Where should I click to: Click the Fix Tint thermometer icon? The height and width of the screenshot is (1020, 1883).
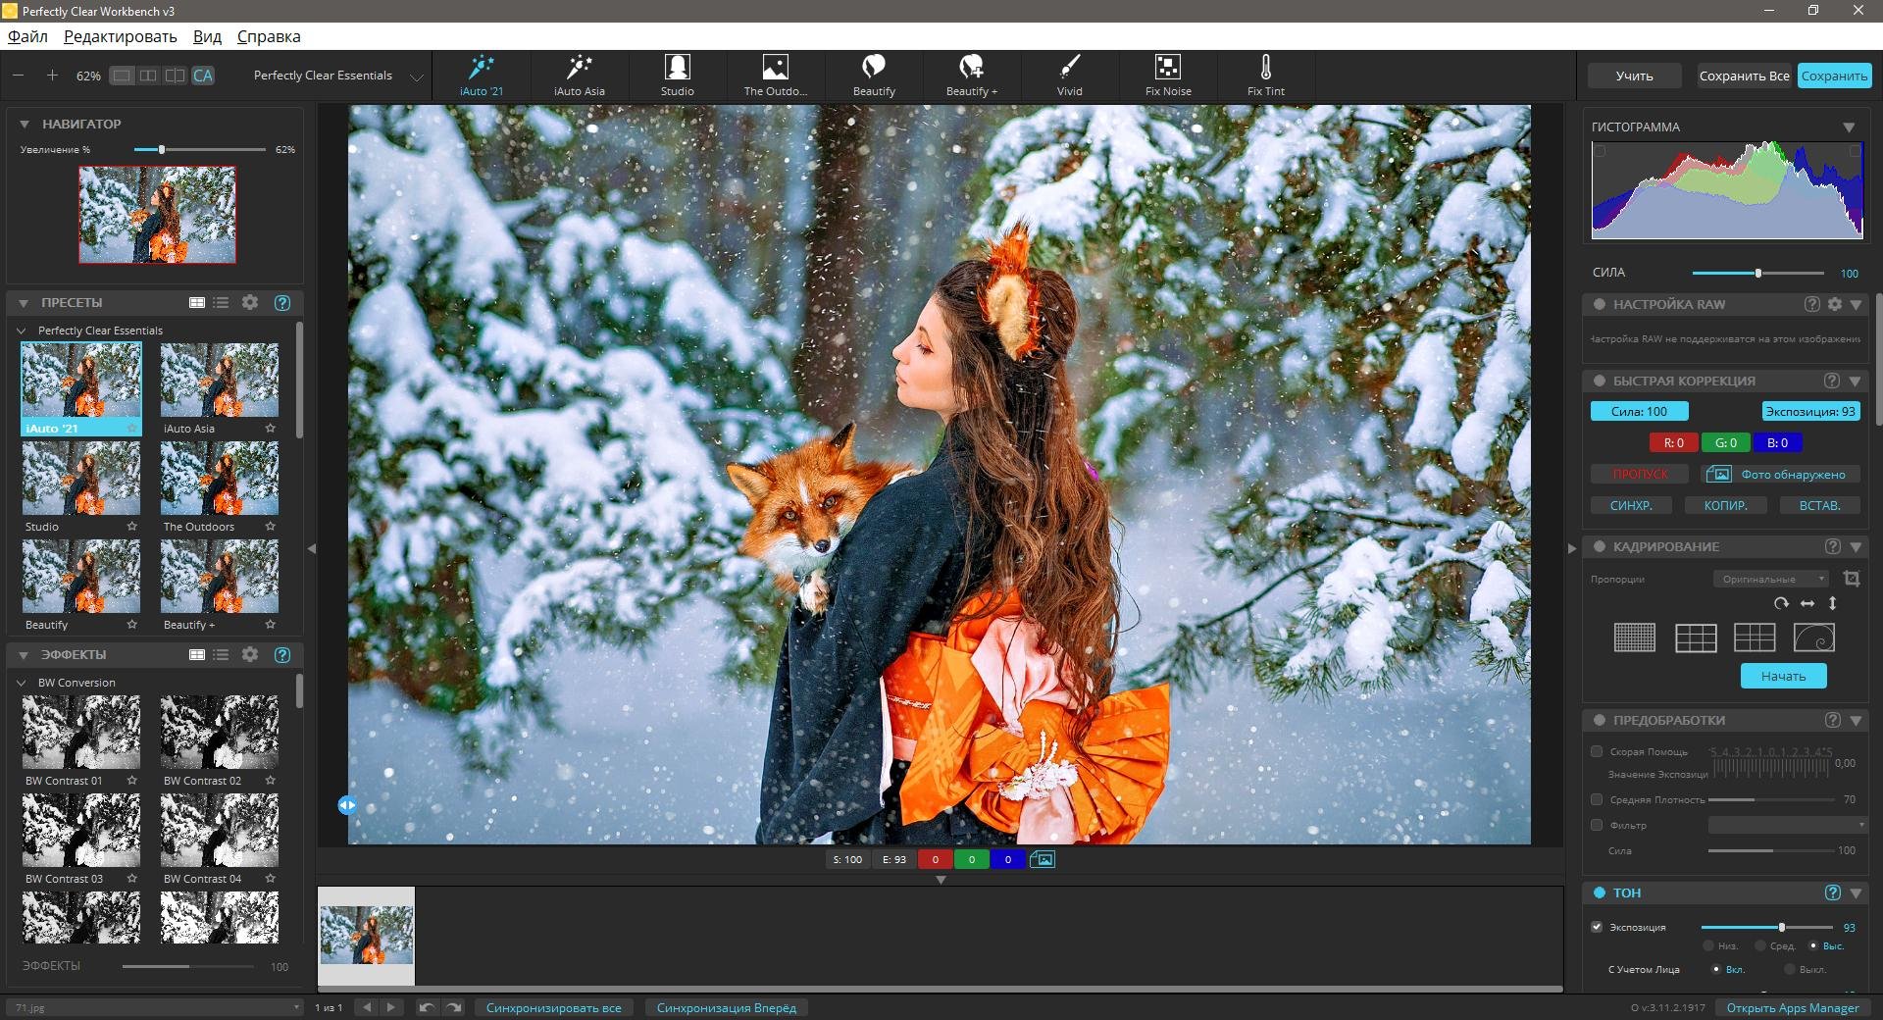1265,68
